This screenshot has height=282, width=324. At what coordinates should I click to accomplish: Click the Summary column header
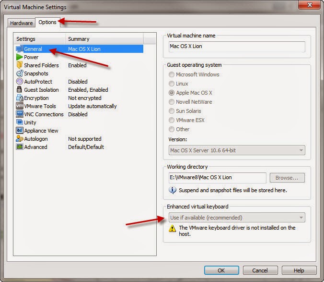[x=104, y=39]
